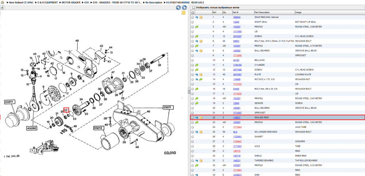Open MOTOR GRADER breadcrumb
This screenshot has height=176, width=365.
(x=72, y=2)
